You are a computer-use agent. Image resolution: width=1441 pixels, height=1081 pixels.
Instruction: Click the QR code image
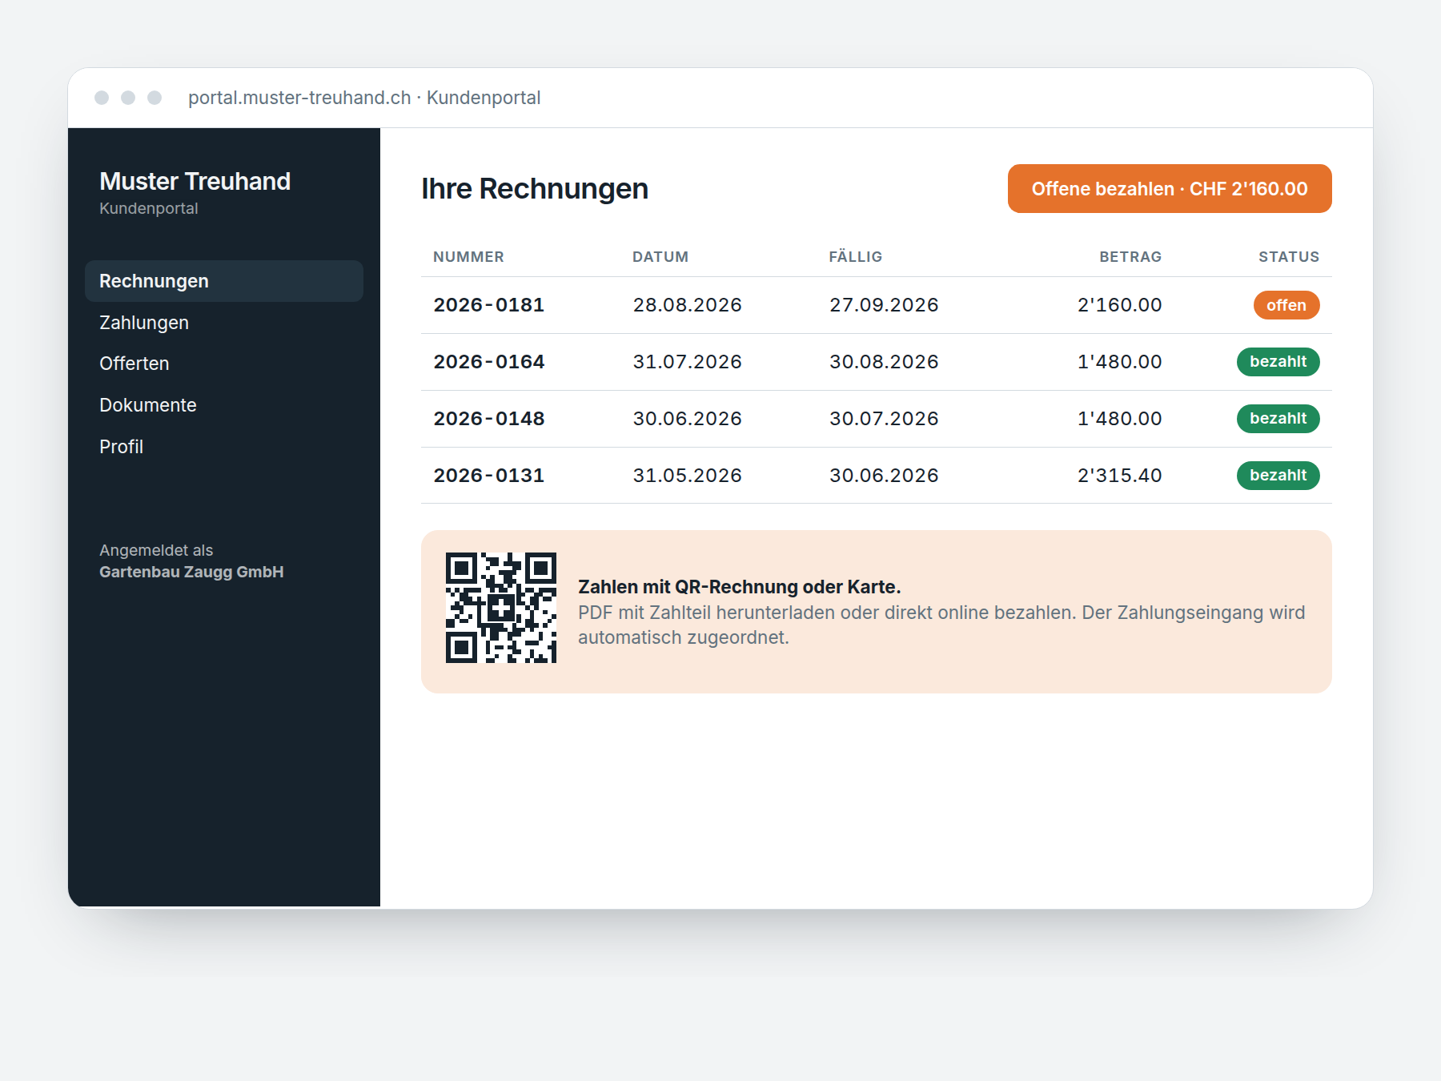[501, 608]
